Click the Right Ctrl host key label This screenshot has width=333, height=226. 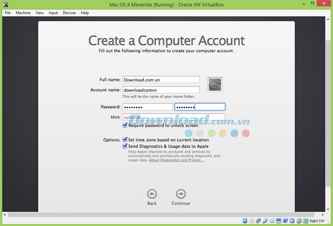317,221
